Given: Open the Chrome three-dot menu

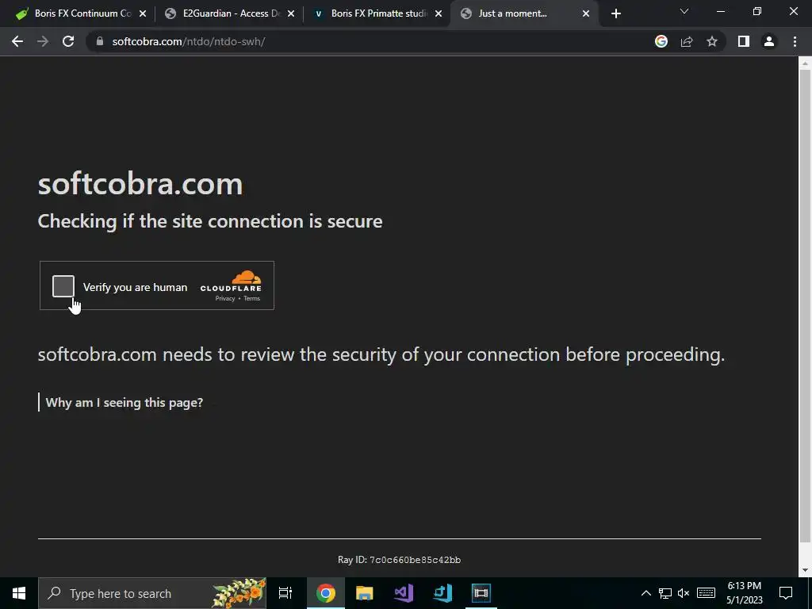Looking at the screenshot, I should (x=795, y=41).
